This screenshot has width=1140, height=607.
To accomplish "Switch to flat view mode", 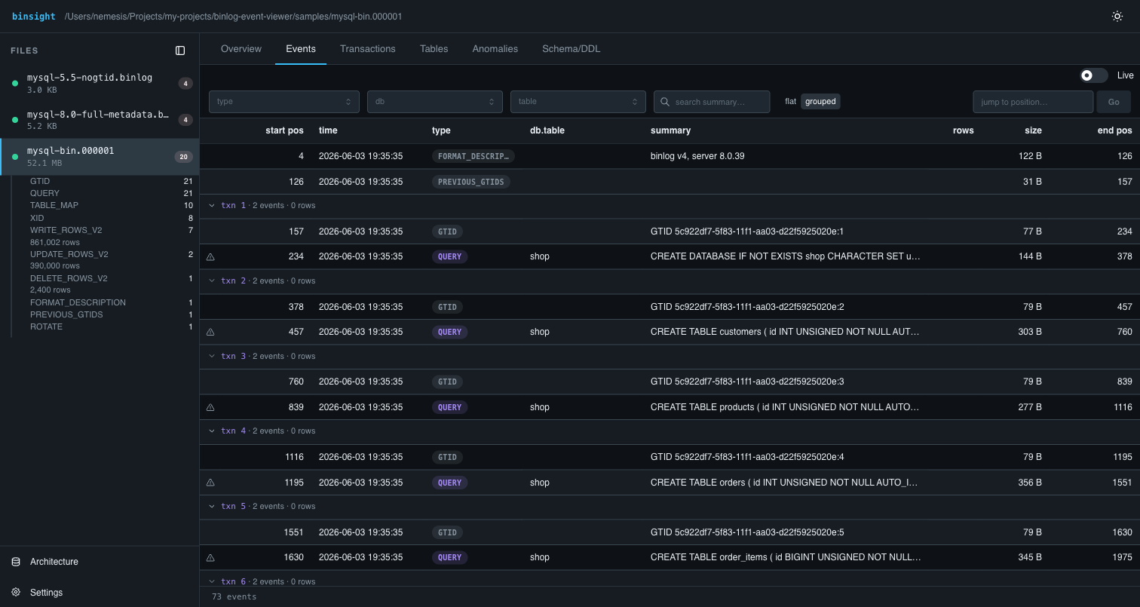I will [790, 101].
